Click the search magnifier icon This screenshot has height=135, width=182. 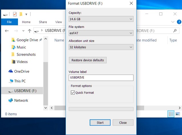coord(175,31)
